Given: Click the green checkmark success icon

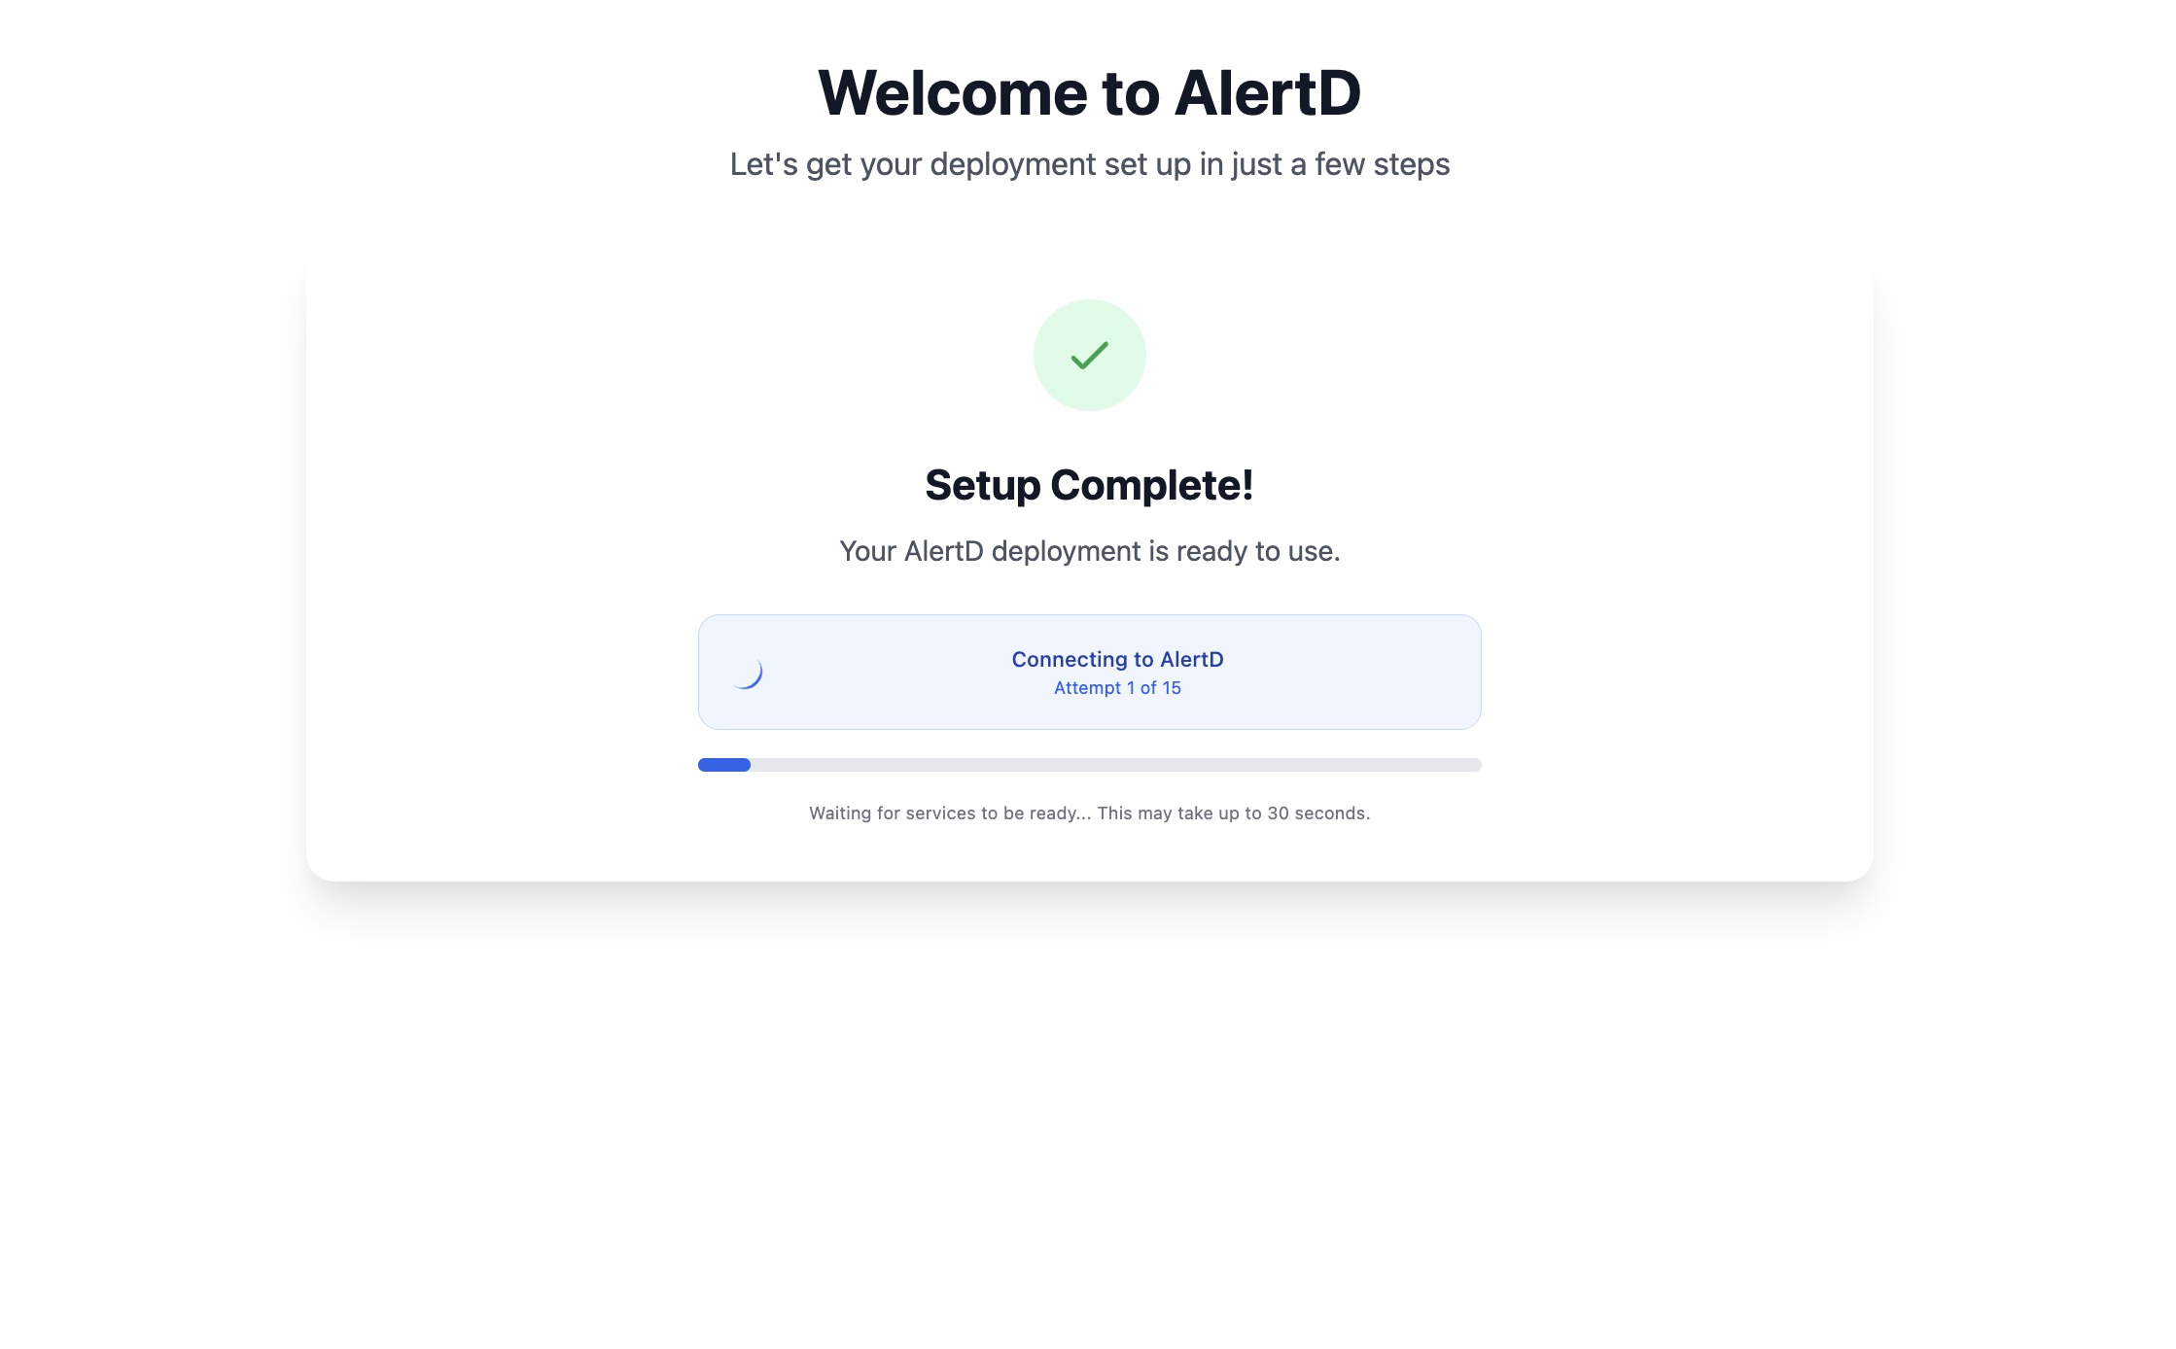Looking at the screenshot, I should pos(1089,356).
